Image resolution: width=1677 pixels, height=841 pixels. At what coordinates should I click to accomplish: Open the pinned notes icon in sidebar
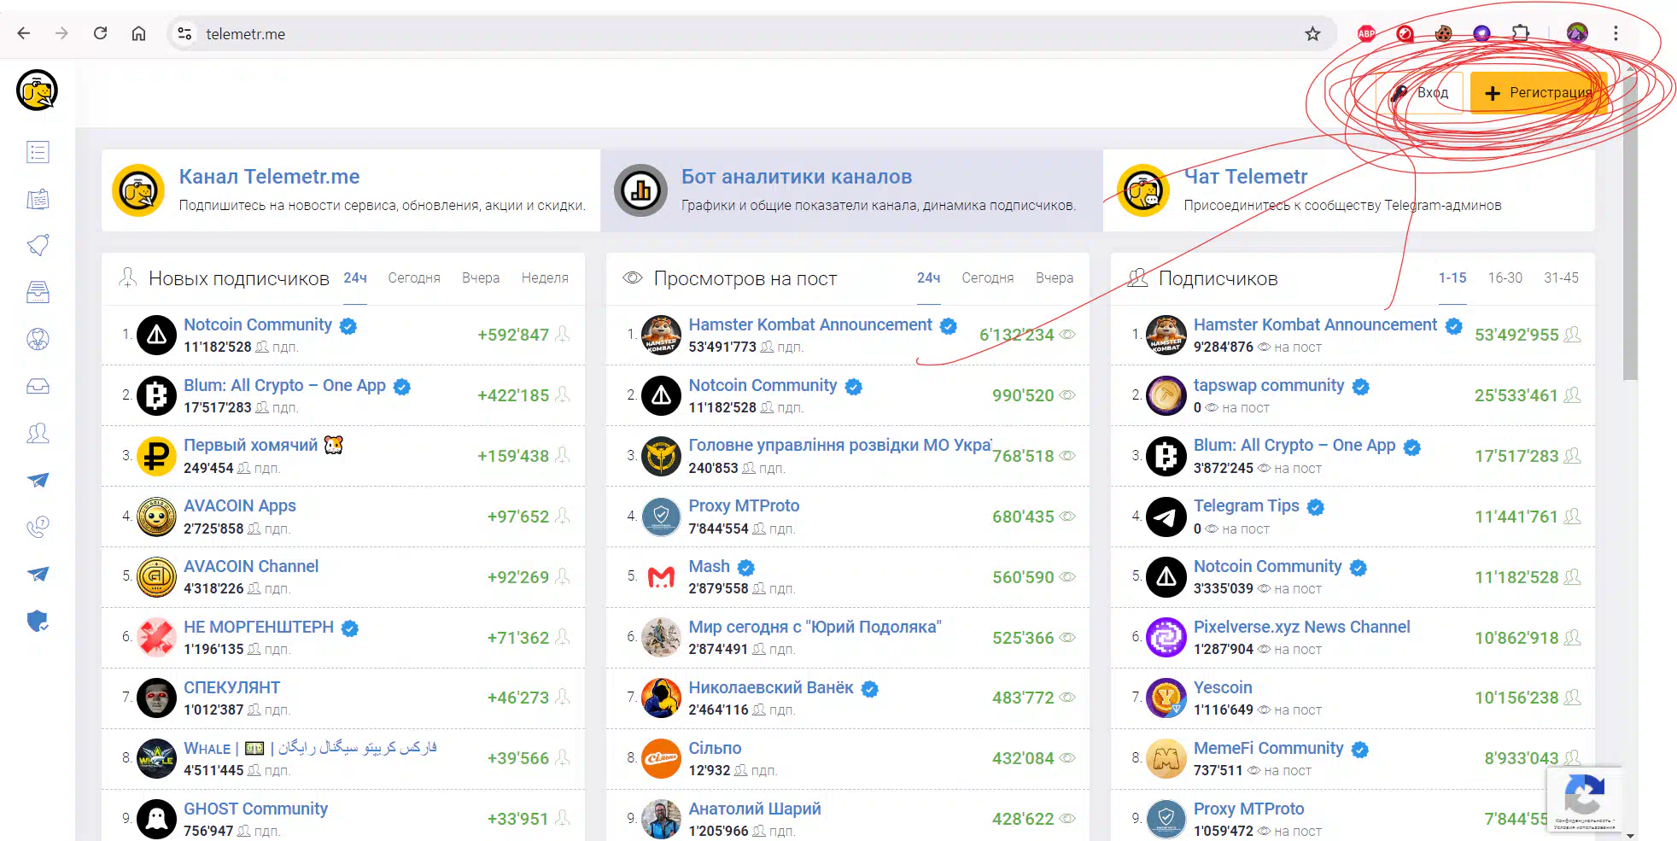coord(38,200)
